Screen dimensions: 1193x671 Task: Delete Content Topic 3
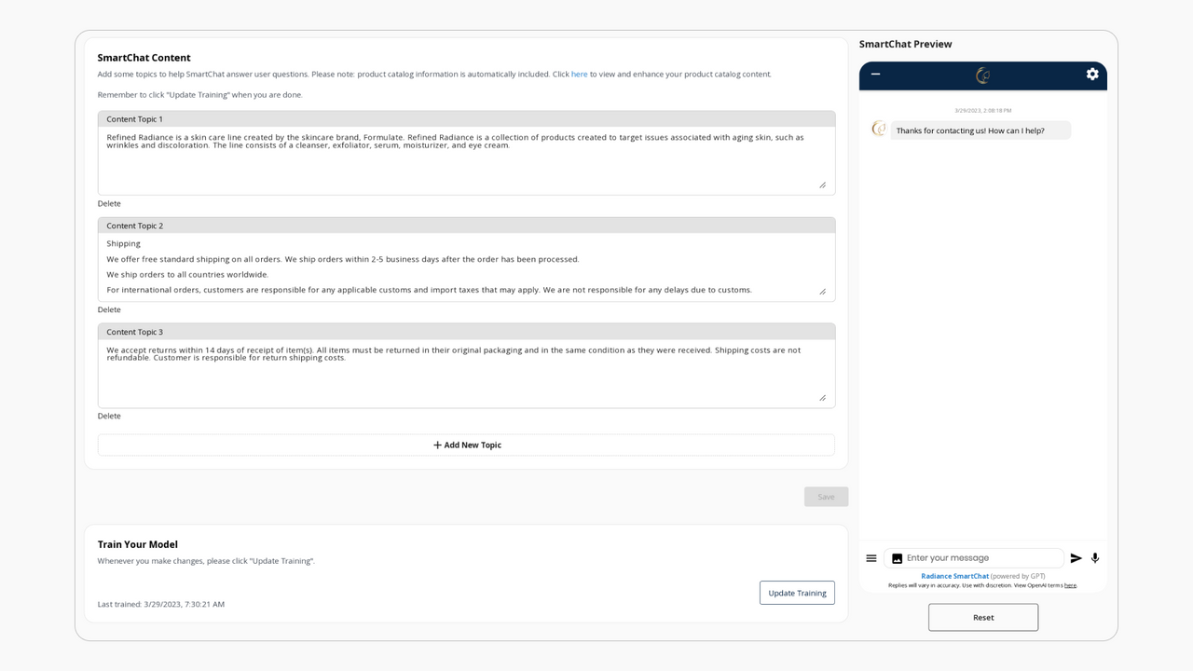[109, 416]
